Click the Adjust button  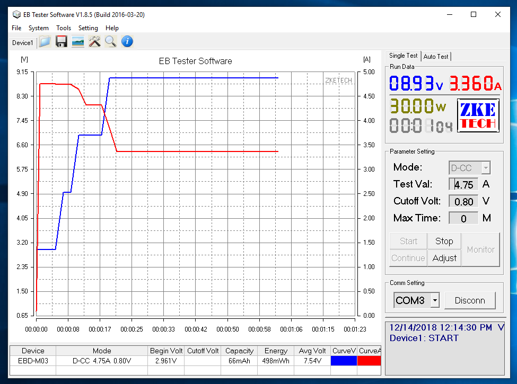(444, 258)
